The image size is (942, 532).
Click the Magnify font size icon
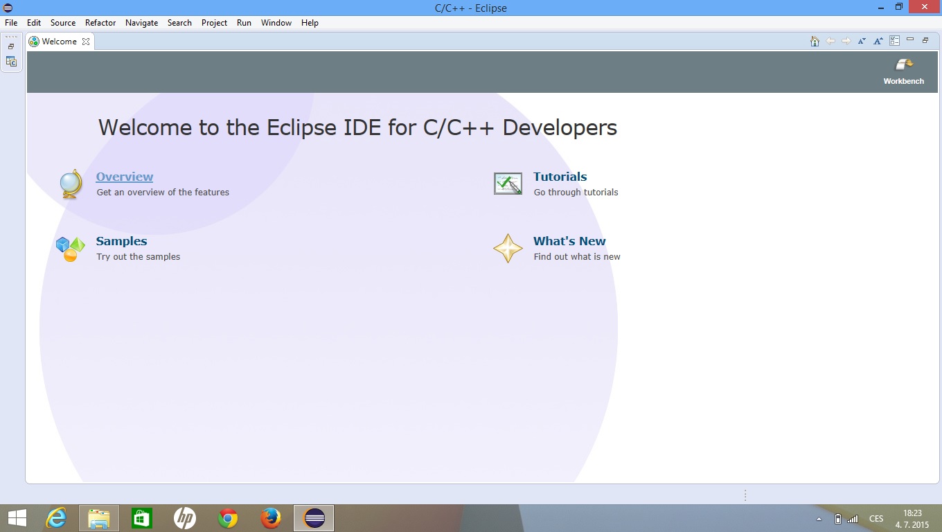878,42
